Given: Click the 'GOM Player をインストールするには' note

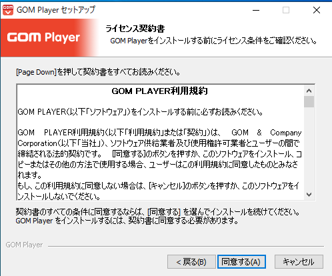Looking at the screenshot, I should 127,221.
